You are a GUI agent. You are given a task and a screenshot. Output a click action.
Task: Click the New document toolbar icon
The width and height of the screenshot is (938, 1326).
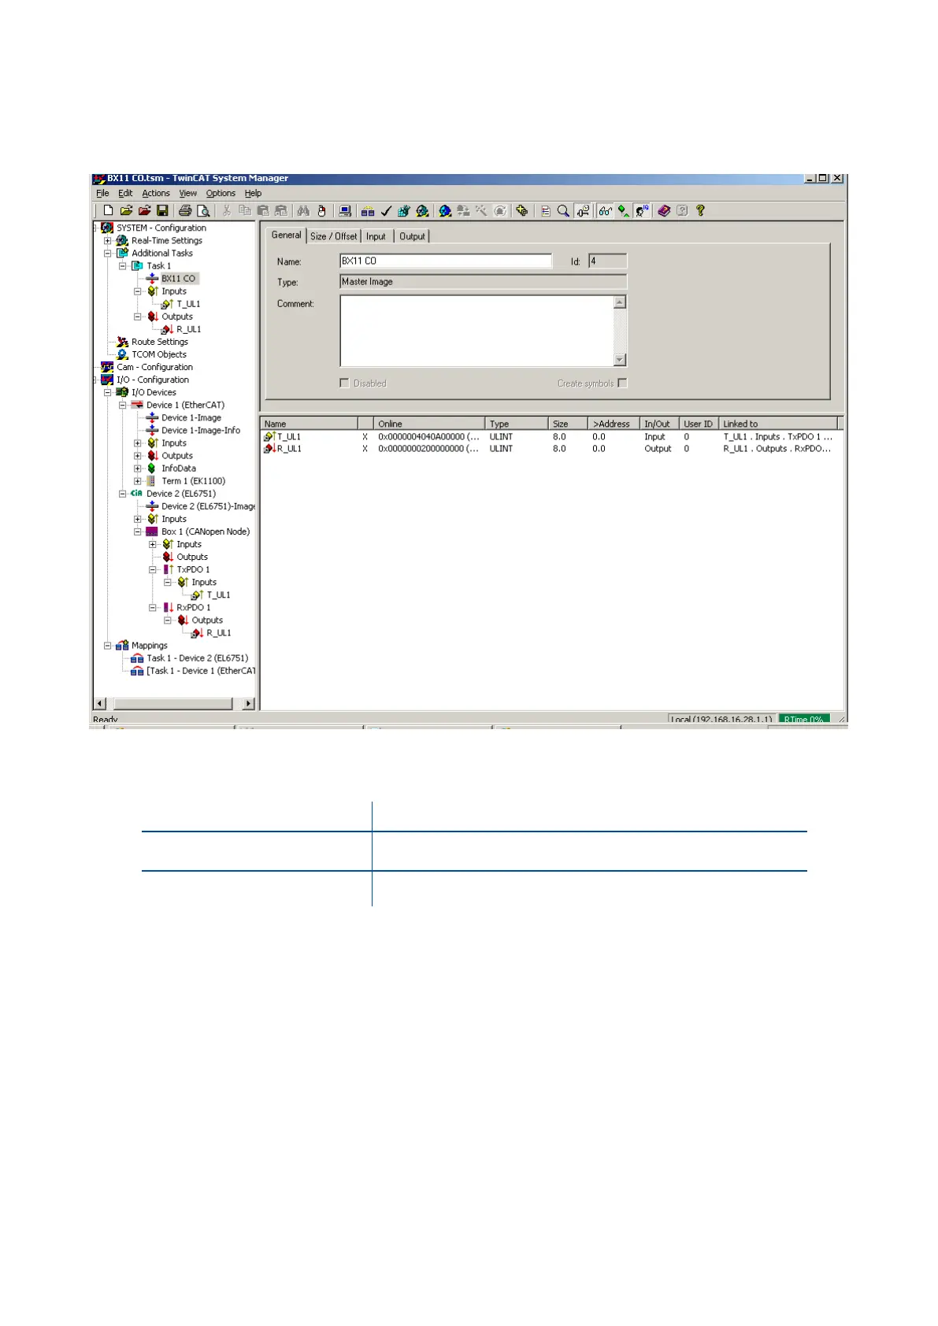coord(108,211)
